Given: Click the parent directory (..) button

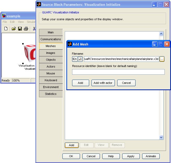Looking at the screenshot, I should point(80,59).
